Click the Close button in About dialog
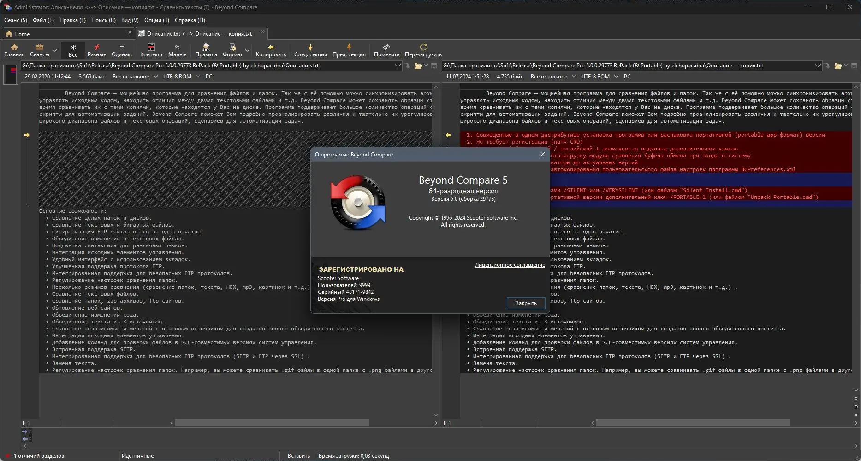The image size is (861, 461). (x=526, y=303)
